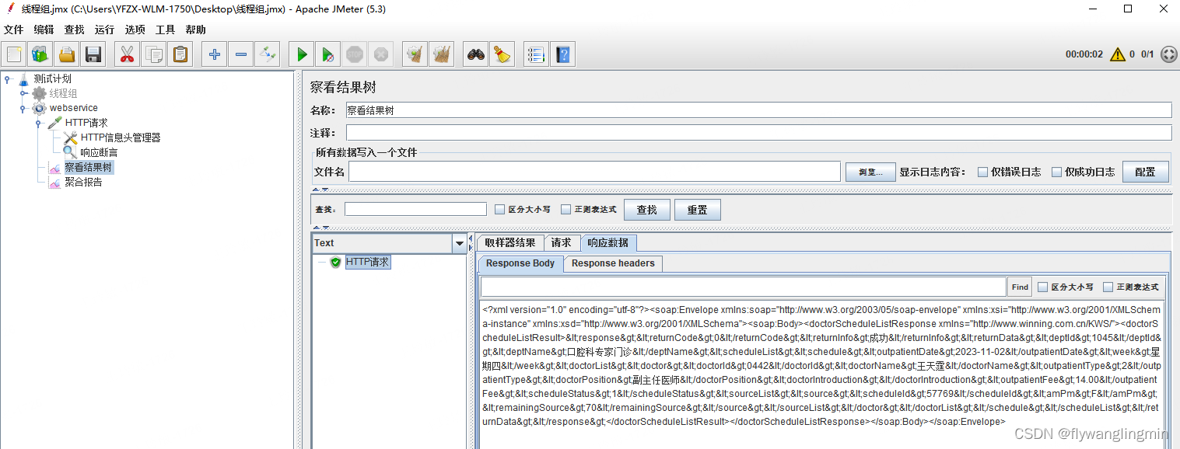Check the 仅成功日志 option
The image size is (1180, 449).
(x=1056, y=172)
